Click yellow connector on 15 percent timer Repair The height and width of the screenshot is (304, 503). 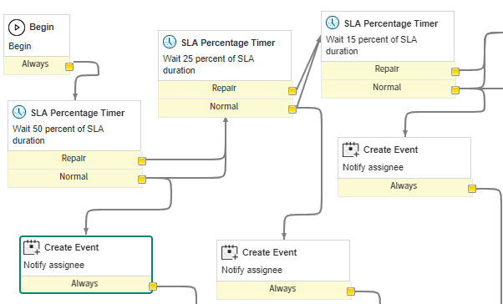(x=455, y=72)
